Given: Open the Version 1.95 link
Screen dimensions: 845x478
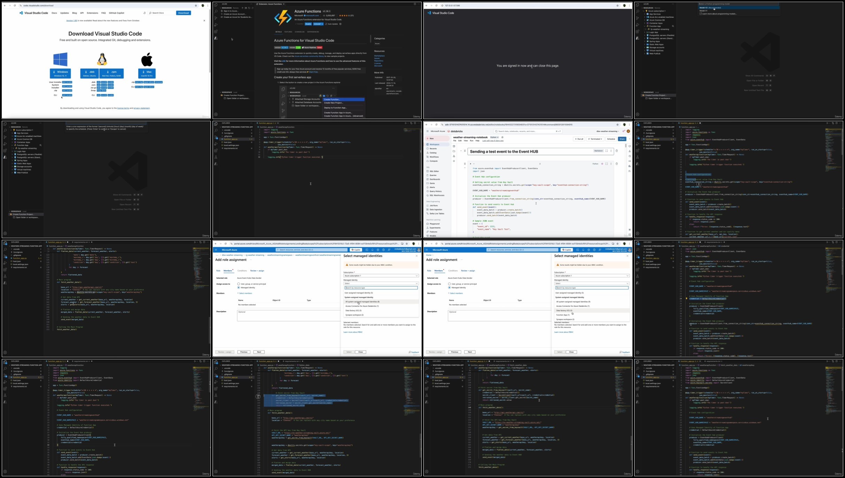Looking at the screenshot, I should [x=72, y=21].
